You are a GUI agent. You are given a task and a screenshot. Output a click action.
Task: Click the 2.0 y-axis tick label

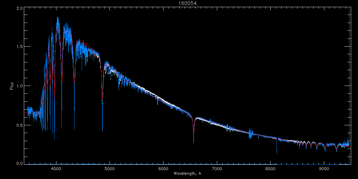pos(19,9)
